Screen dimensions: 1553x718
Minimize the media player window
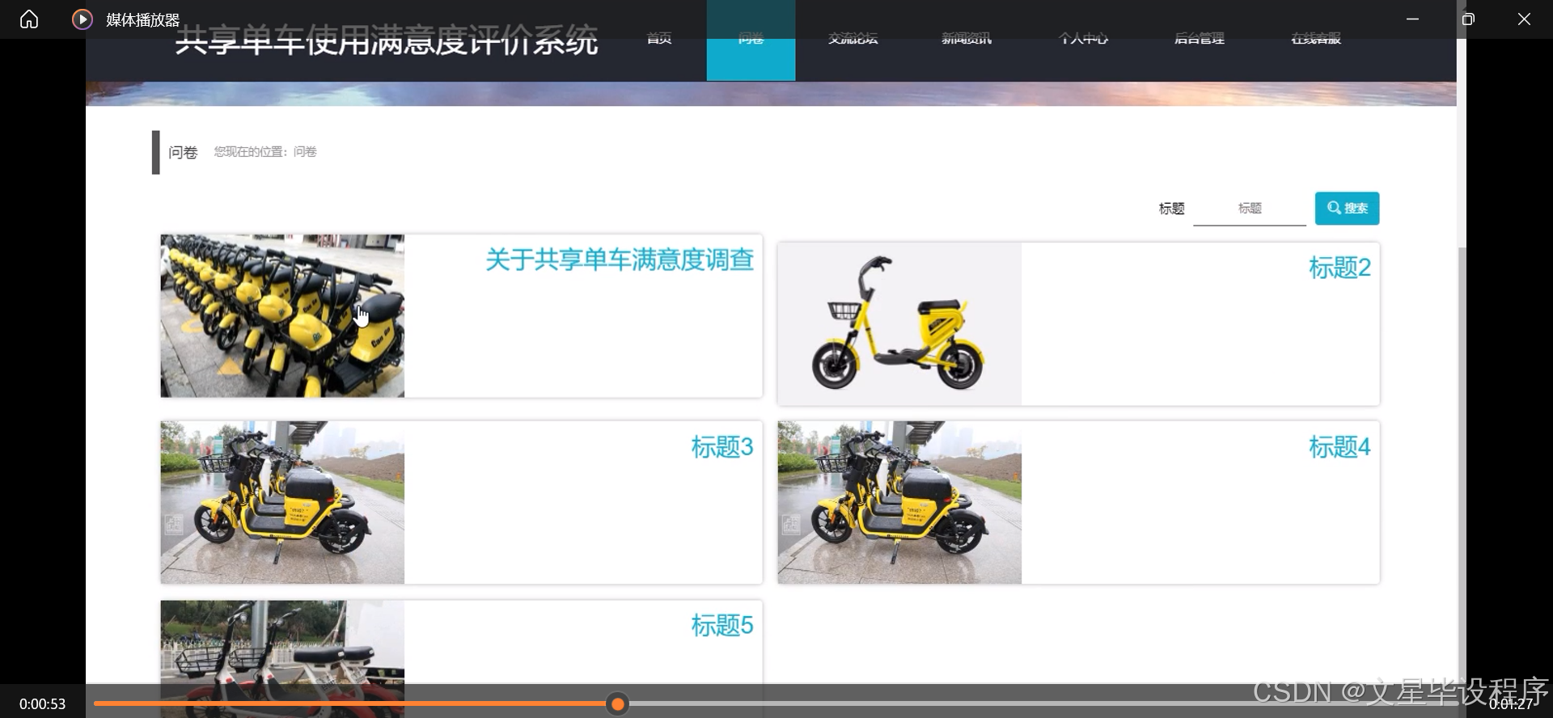[1412, 19]
